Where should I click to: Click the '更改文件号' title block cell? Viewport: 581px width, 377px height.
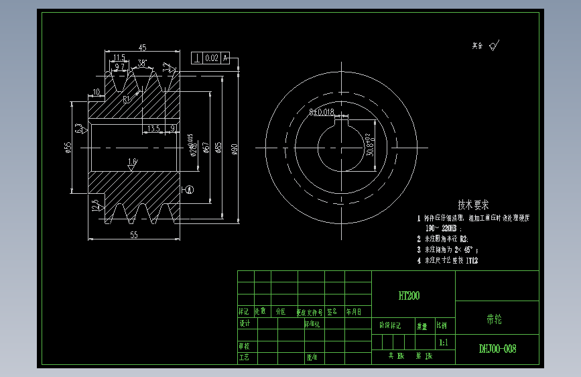tap(310, 313)
